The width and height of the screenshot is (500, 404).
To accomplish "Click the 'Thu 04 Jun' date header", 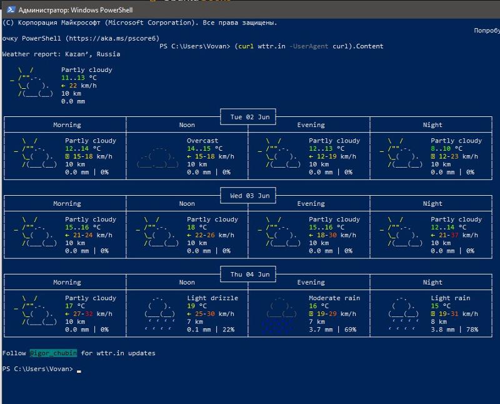I will point(249,275).
